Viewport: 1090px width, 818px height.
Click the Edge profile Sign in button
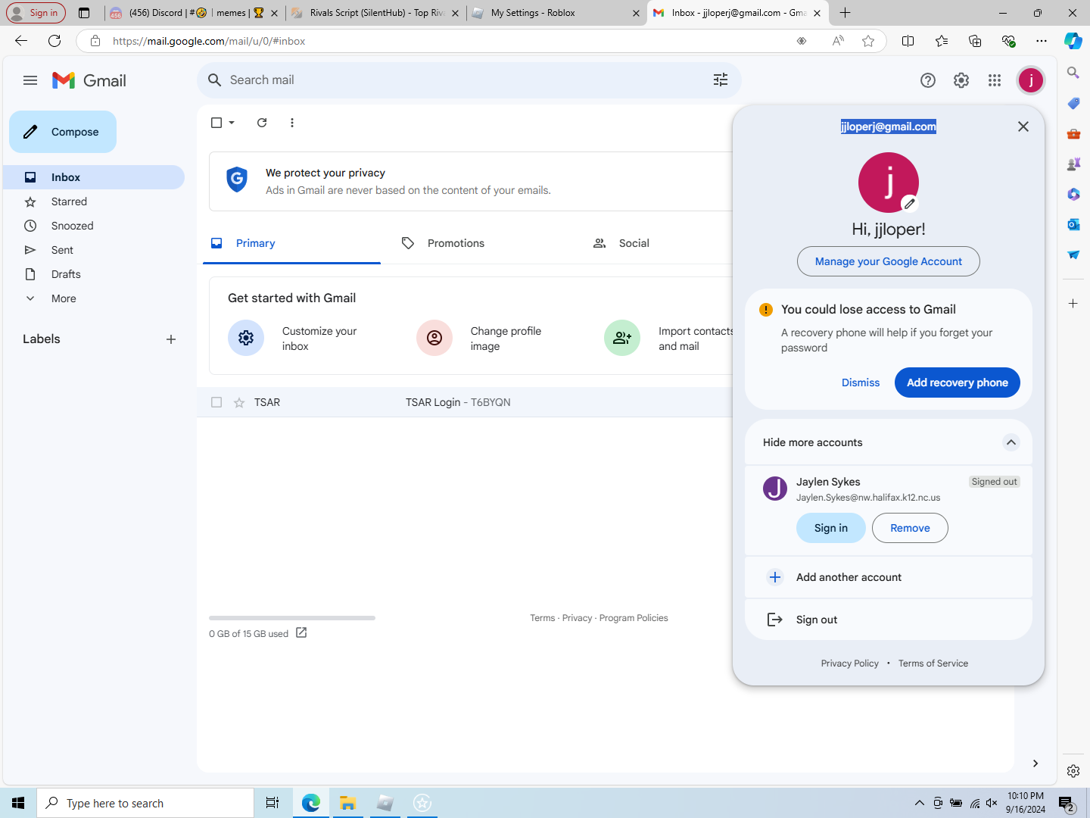point(36,13)
